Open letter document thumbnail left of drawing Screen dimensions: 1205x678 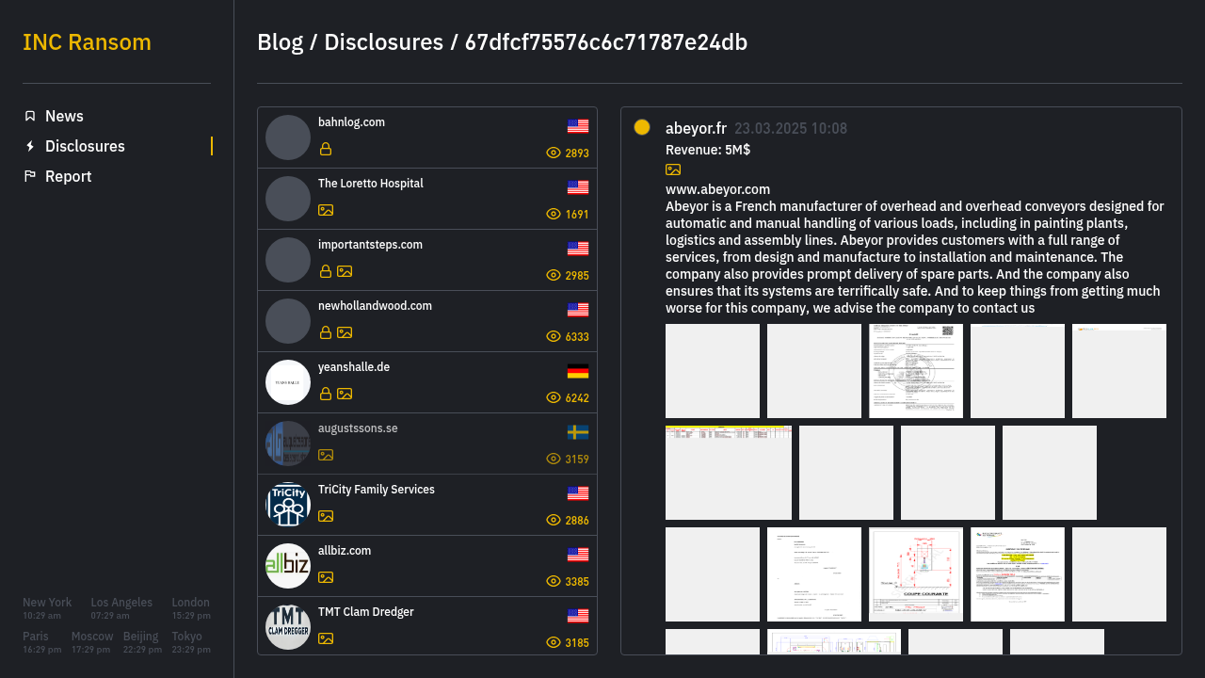(814, 574)
